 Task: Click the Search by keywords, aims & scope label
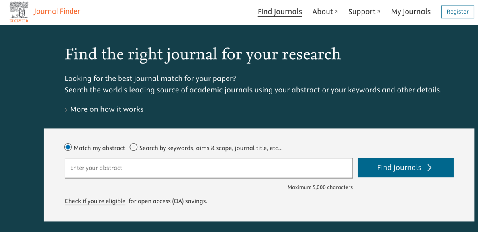[x=211, y=148]
